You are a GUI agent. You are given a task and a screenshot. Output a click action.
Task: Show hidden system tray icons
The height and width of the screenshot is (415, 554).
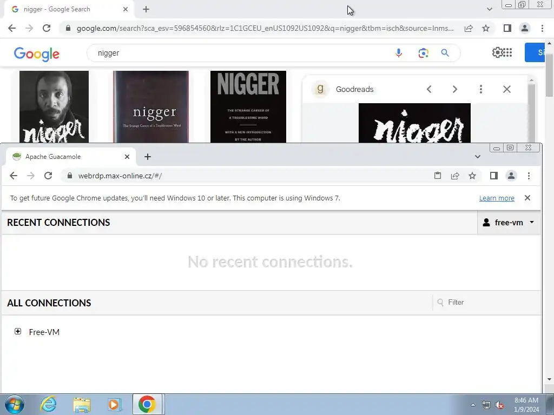473,405
